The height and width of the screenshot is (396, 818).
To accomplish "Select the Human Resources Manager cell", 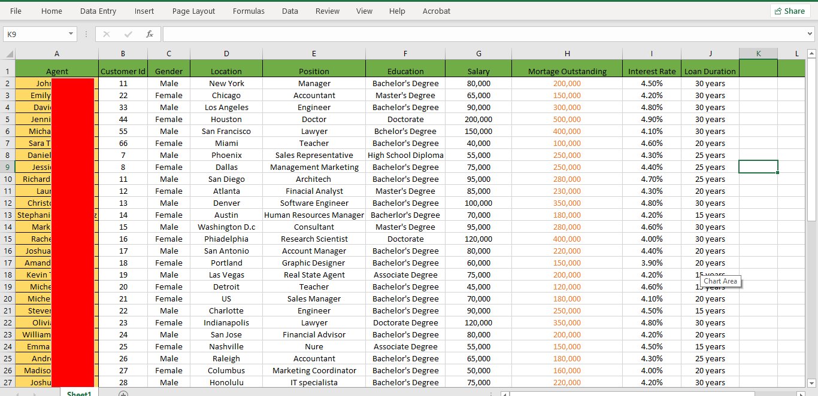I will pos(314,215).
